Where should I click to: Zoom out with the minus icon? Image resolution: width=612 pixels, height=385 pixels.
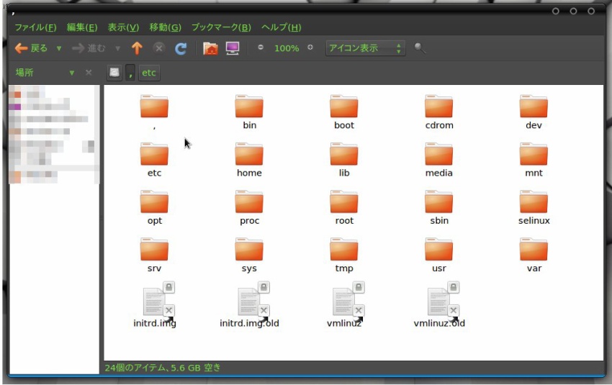(261, 47)
